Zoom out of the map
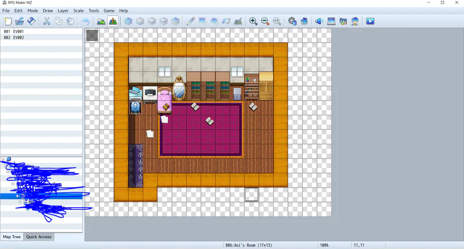 click(265, 21)
